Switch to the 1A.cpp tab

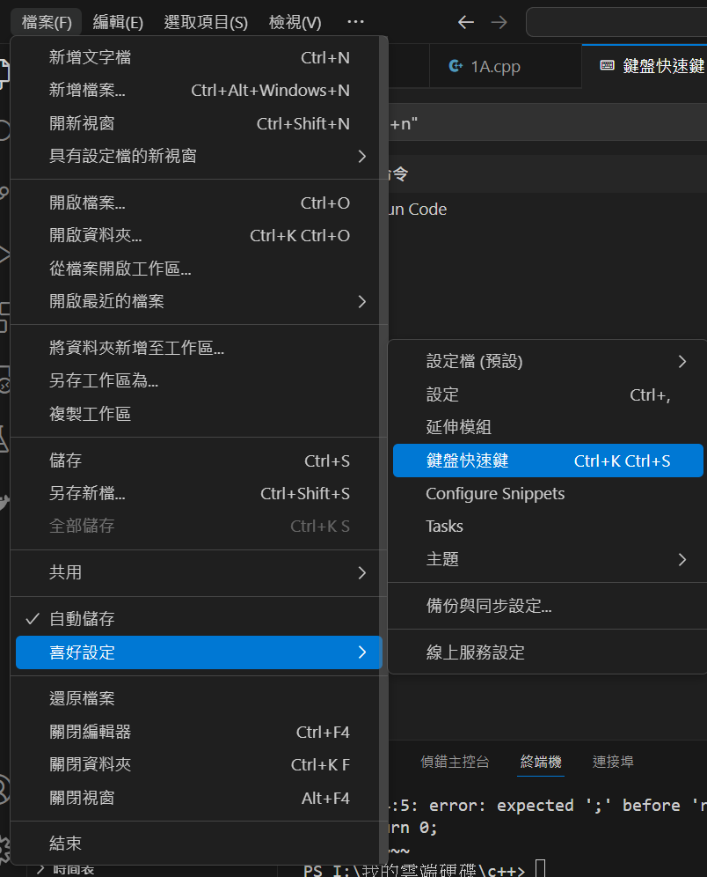pos(506,66)
